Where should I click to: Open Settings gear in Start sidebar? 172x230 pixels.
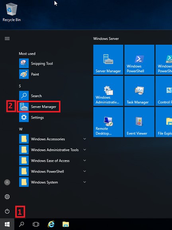coord(7,197)
